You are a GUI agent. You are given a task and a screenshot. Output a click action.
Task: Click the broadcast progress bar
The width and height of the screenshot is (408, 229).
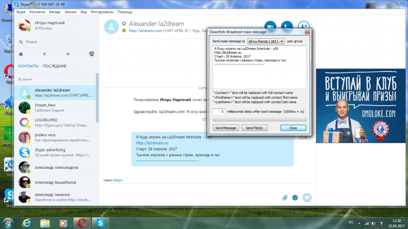coord(259,120)
